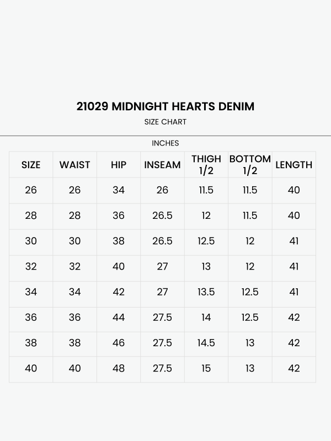Click size 26 in the SIZE column
The height and width of the screenshot is (441, 331).
[x=31, y=190]
